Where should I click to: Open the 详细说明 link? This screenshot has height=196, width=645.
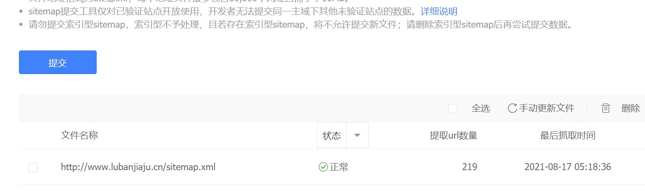click(439, 11)
